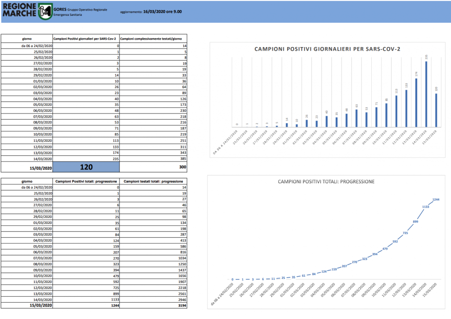This screenshot has width=451, height=319.
Task: Select the 1437 total tested cell
Action: tap(153, 270)
